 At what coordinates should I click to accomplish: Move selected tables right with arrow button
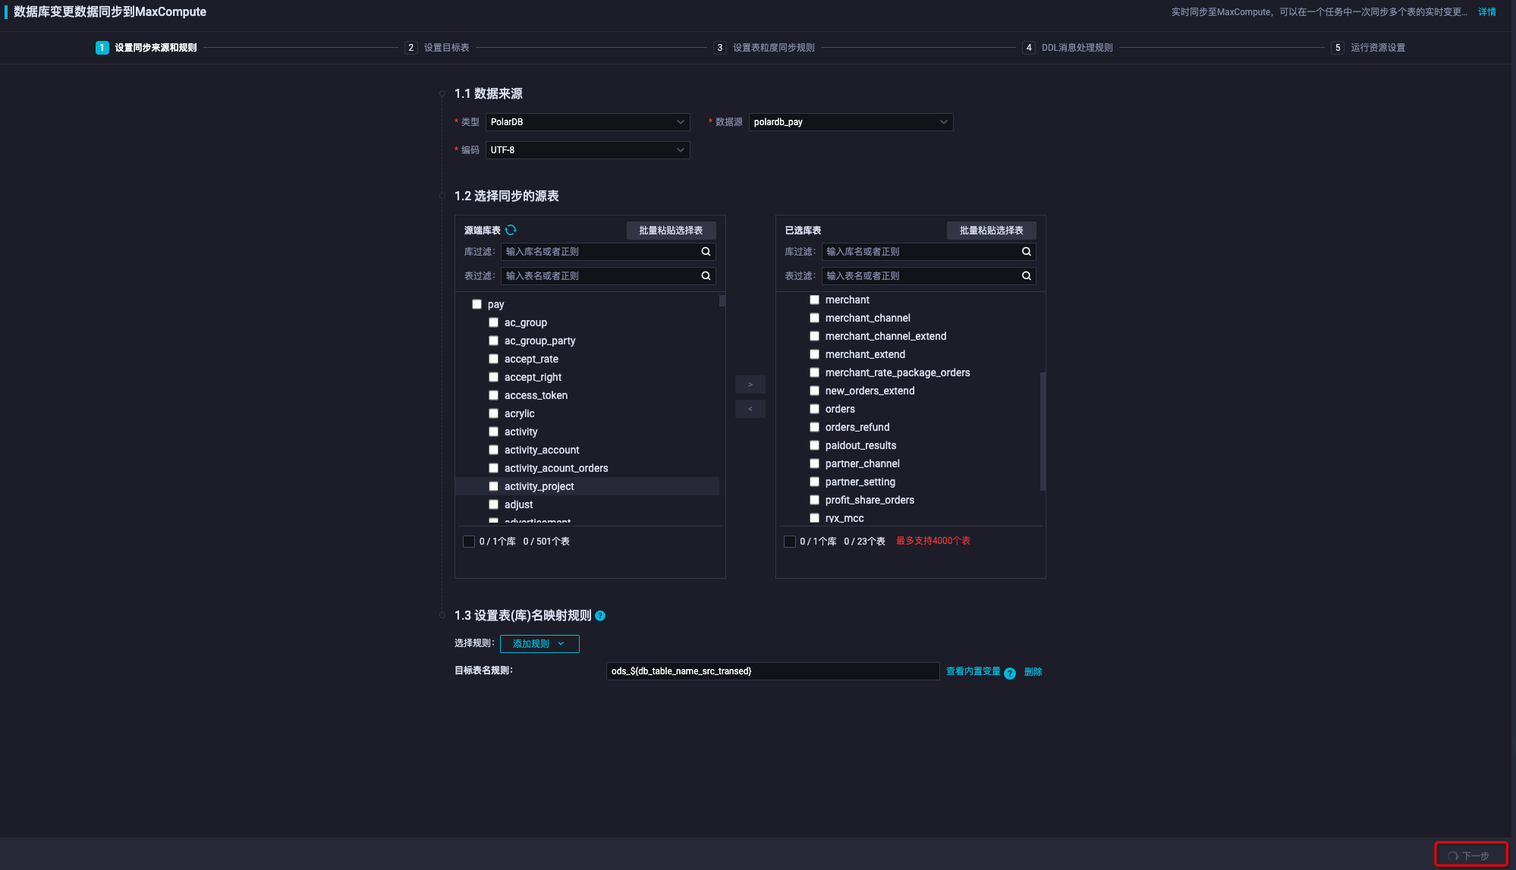click(750, 385)
